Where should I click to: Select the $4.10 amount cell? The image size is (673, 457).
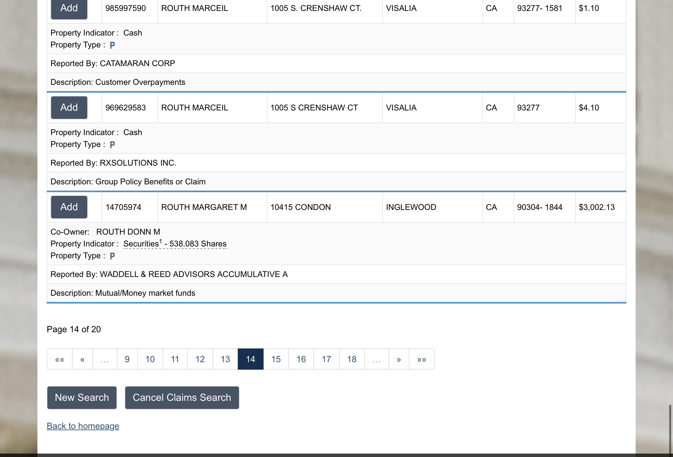[600, 108]
